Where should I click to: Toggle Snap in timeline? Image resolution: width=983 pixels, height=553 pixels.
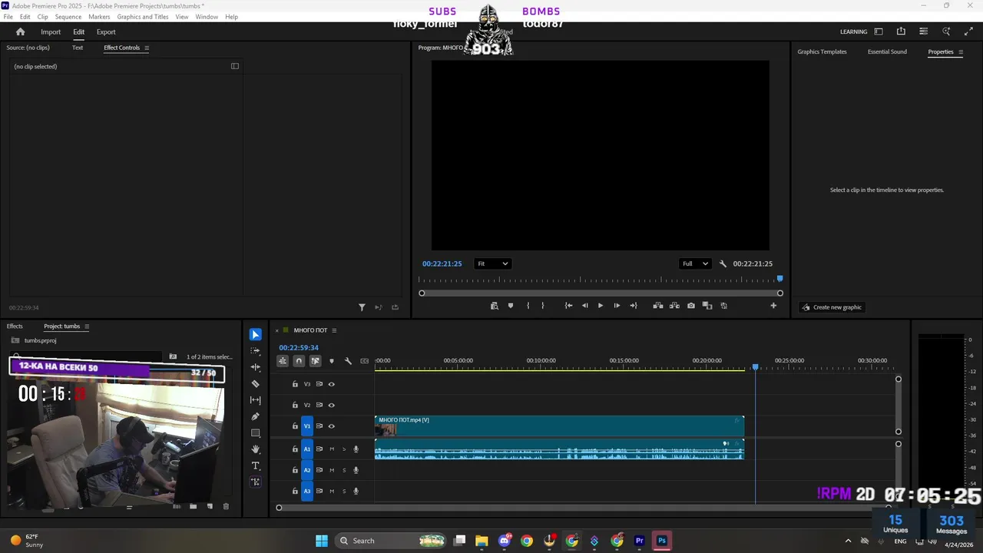point(299,361)
